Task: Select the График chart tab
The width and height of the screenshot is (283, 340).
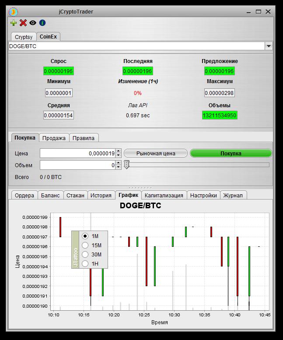Action: pyautogui.click(x=128, y=195)
